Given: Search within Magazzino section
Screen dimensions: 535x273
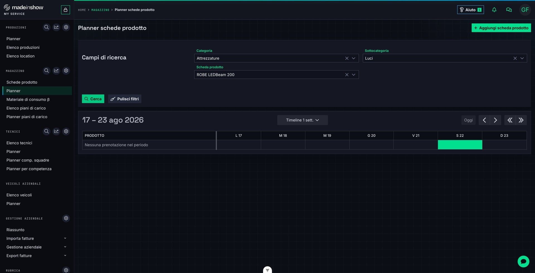Looking at the screenshot, I should point(47,71).
